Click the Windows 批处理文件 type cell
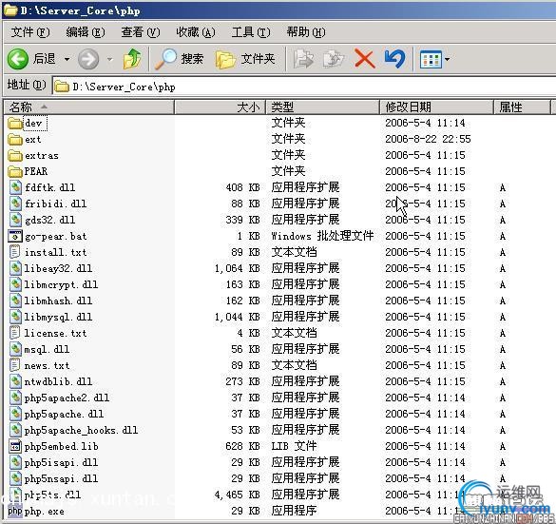 [322, 236]
